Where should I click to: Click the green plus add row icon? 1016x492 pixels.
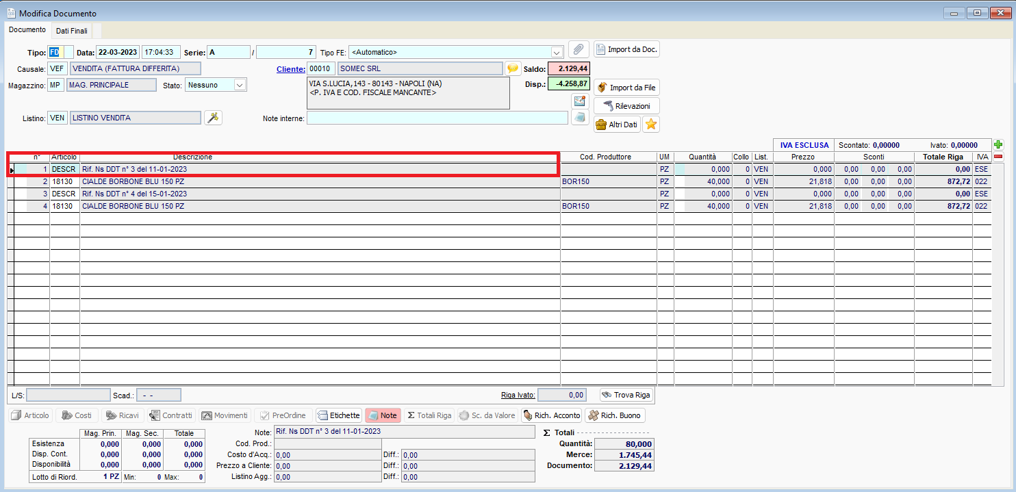pos(998,145)
